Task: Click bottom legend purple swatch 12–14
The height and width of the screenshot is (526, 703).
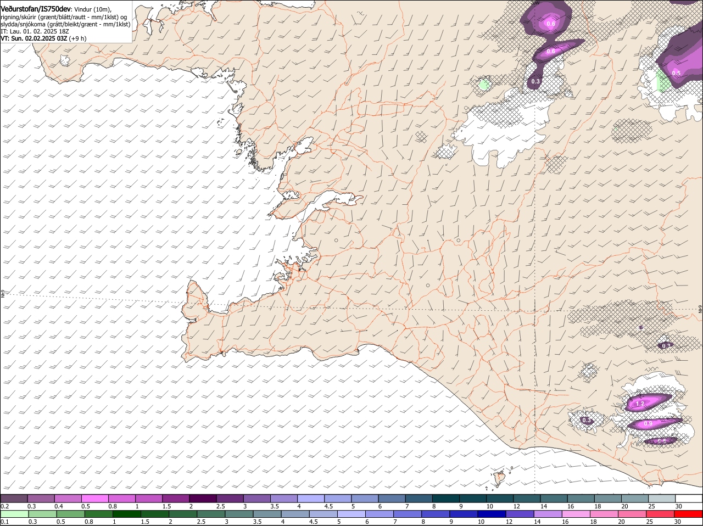Action: click(x=520, y=514)
